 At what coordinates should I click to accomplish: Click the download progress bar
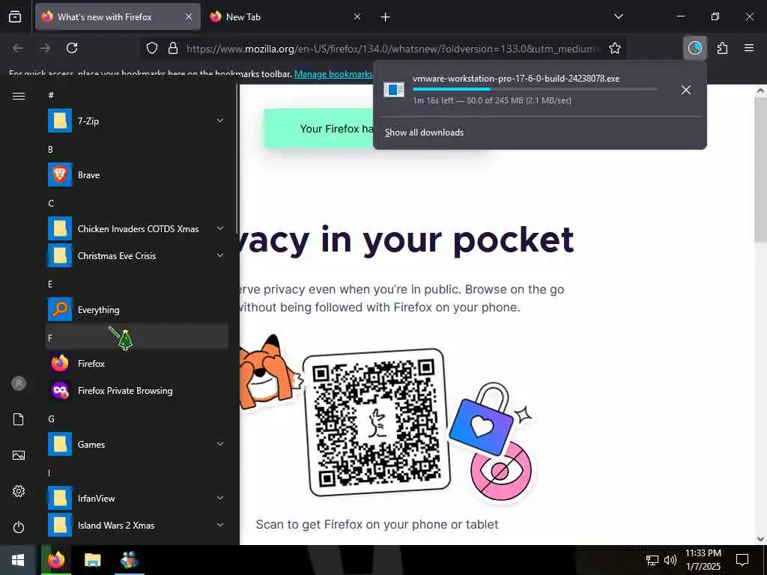[x=535, y=89]
